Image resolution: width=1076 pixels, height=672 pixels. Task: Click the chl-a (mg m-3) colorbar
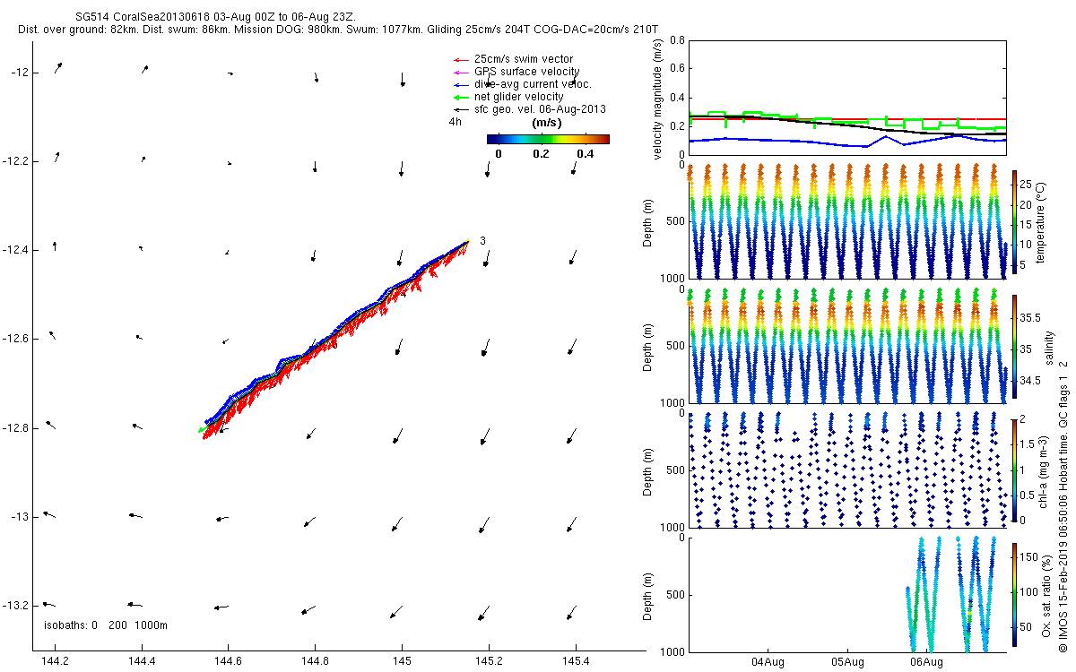coord(1014,470)
